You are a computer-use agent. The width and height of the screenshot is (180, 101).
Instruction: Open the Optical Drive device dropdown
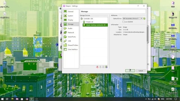[x=132, y=19]
